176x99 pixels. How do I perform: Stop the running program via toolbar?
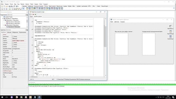pyautogui.click(x=15, y=9)
